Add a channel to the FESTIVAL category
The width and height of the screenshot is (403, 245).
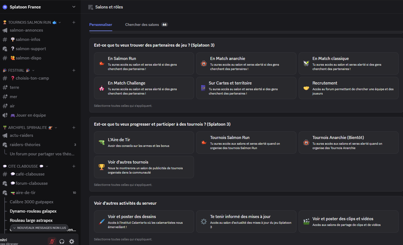click(x=74, y=70)
